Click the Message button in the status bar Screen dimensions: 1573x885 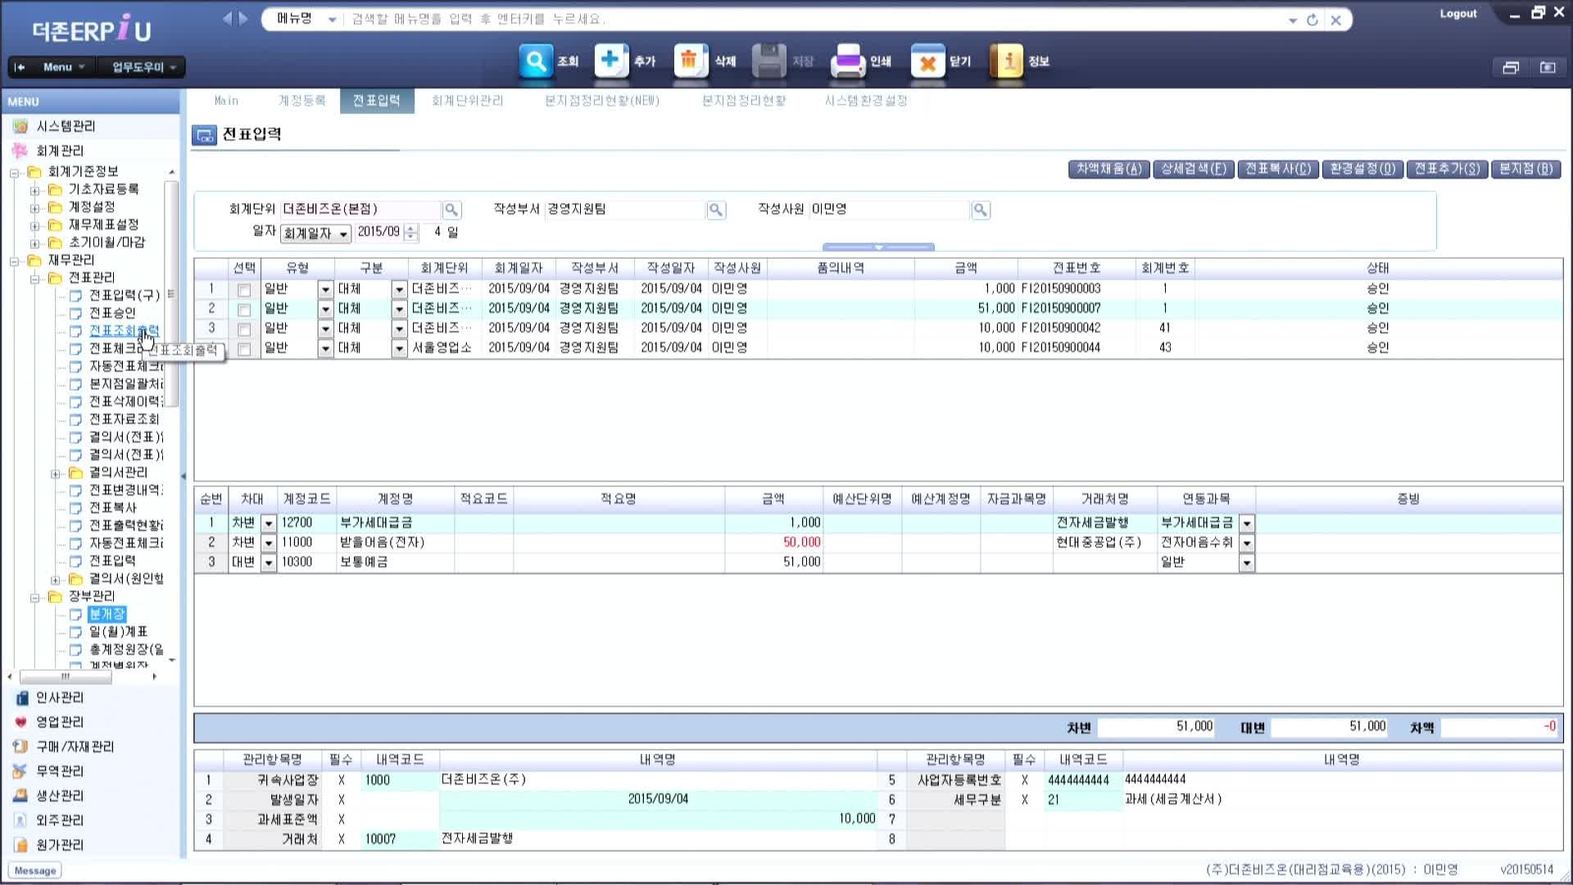point(35,871)
